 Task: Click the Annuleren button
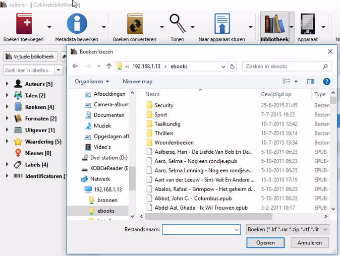[310, 242]
